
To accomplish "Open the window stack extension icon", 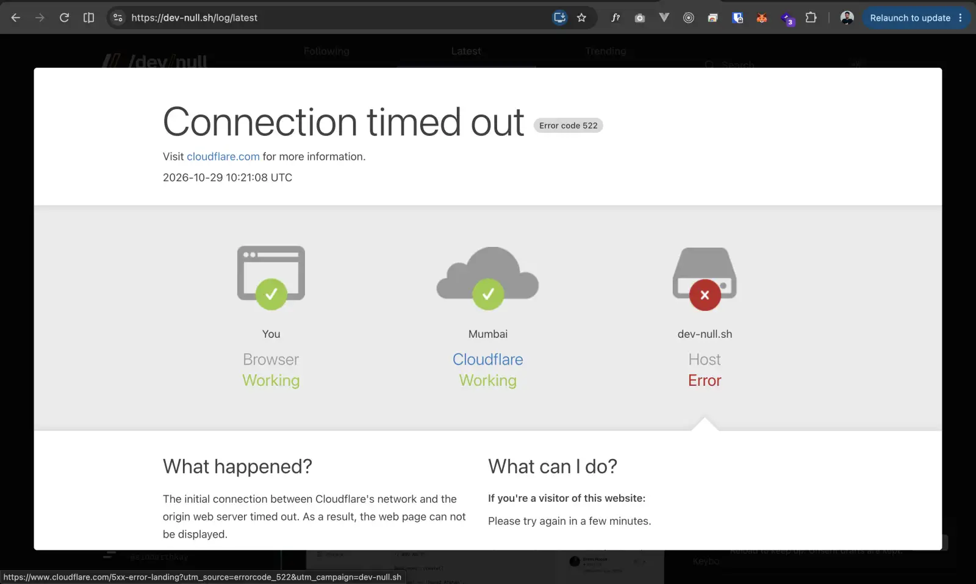I will click(x=713, y=18).
